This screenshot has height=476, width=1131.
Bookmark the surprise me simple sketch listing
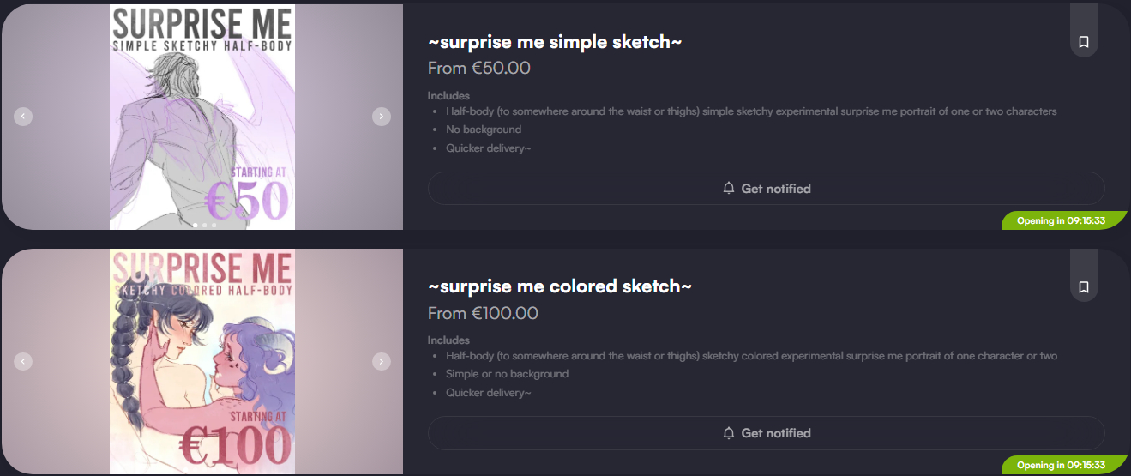(x=1084, y=41)
